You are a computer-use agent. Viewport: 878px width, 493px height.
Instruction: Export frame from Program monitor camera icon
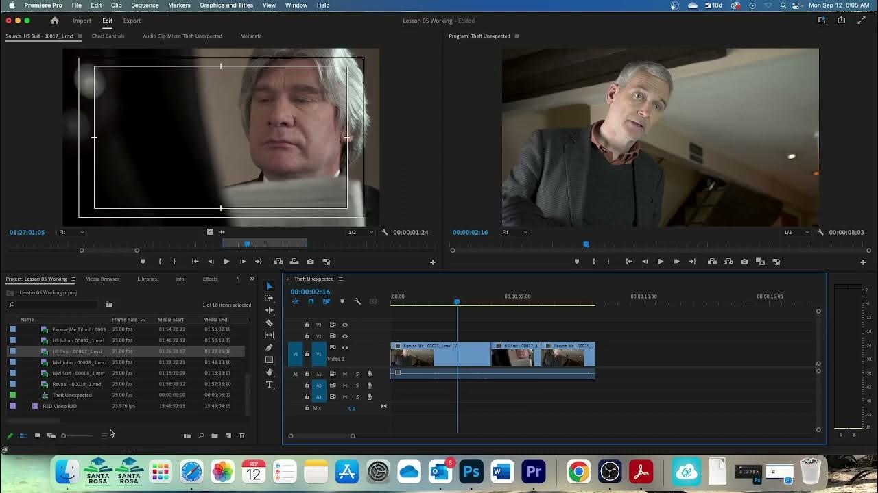pyautogui.click(x=744, y=262)
